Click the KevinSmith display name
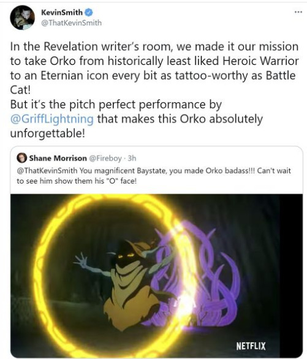This screenshot has width=307, height=359. pyautogui.click(x=62, y=12)
